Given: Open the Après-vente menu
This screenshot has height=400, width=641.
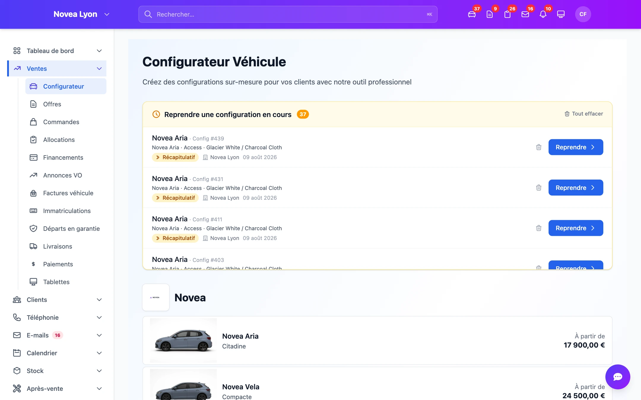Looking at the screenshot, I should point(57,388).
